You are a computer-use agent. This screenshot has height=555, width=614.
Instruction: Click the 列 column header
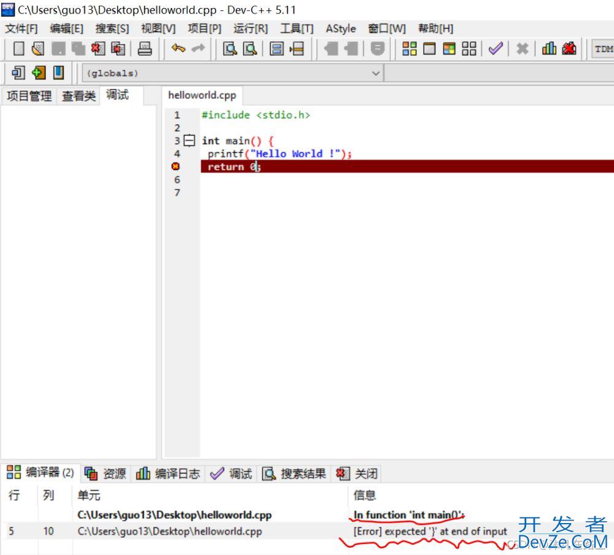click(49, 495)
